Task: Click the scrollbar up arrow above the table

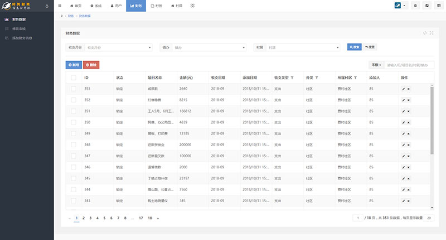Action: click(x=432, y=85)
